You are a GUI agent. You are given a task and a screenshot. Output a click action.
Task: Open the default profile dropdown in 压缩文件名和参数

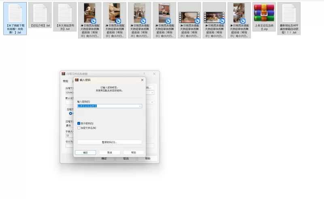click(x=152, y=102)
